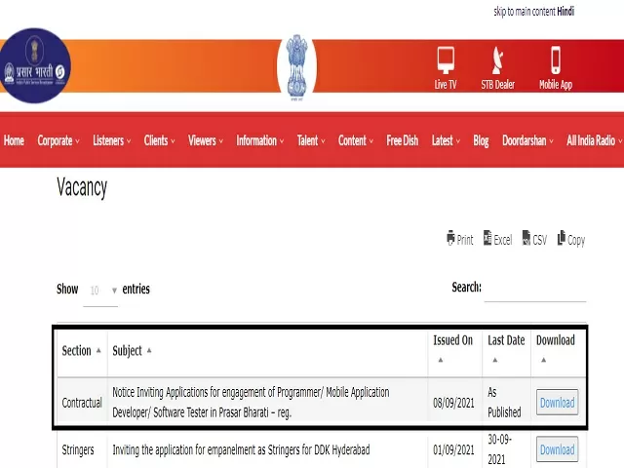Expand the All India Radio menu
The image size is (624, 468).
coord(594,140)
